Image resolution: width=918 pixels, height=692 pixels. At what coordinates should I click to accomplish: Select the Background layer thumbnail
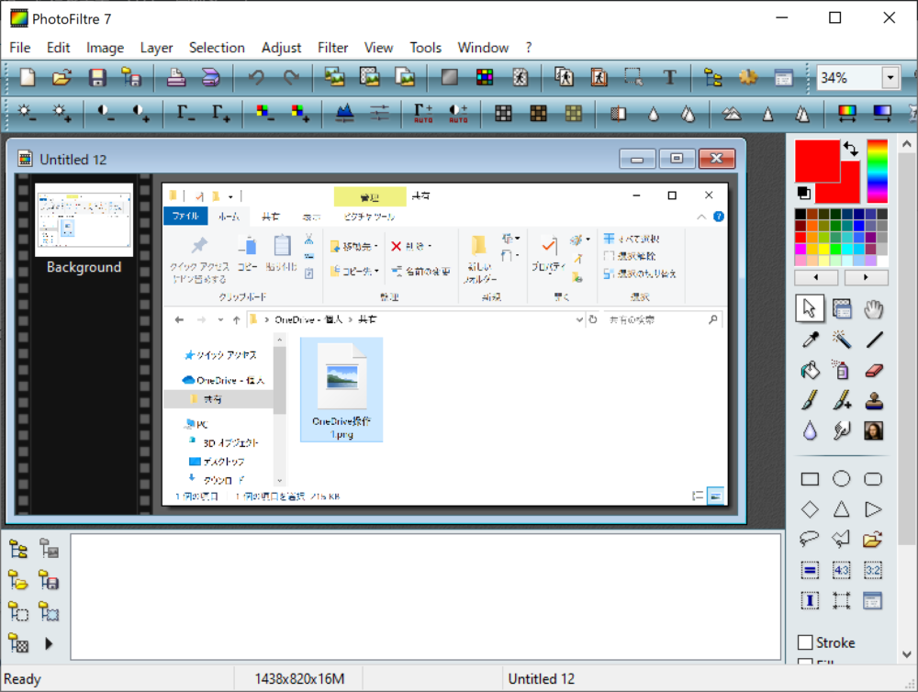click(x=84, y=219)
